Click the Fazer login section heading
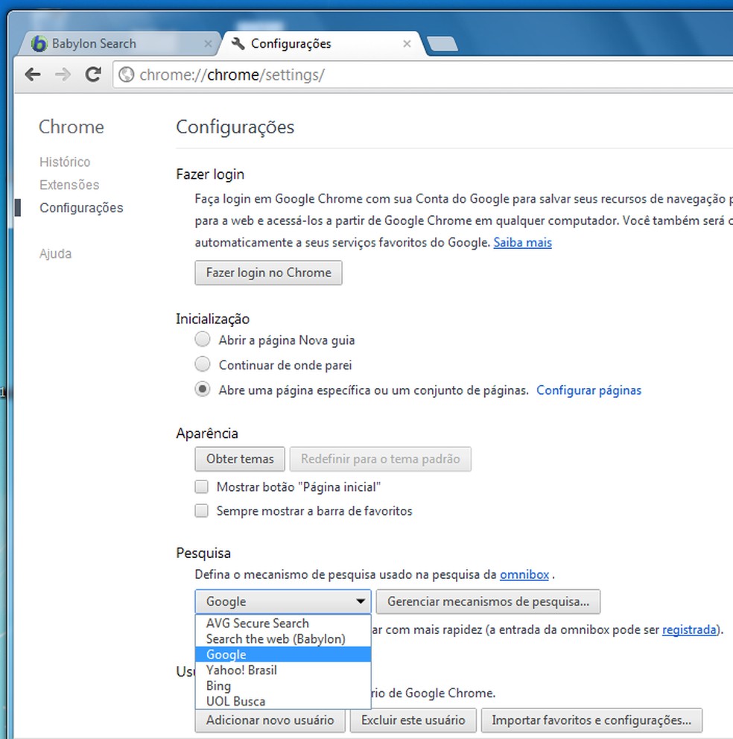The image size is (733, 739). tap(210, 174)
